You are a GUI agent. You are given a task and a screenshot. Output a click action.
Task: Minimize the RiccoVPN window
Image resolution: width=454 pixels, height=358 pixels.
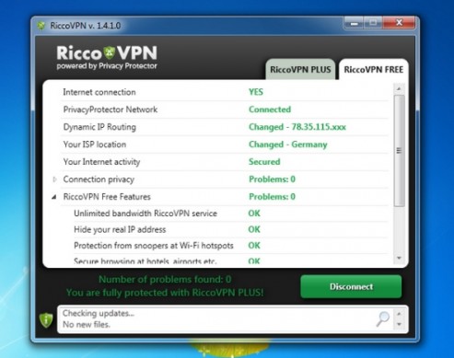[354, 23]
